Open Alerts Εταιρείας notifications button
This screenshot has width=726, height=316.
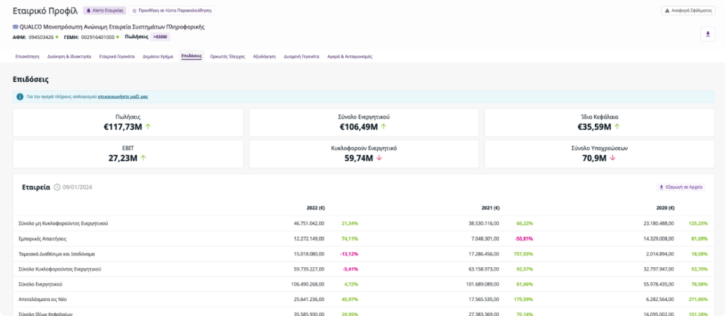pyautogui.click(x=105, y=11)
